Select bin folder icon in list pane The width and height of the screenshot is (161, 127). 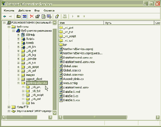[x=61, y=45]
